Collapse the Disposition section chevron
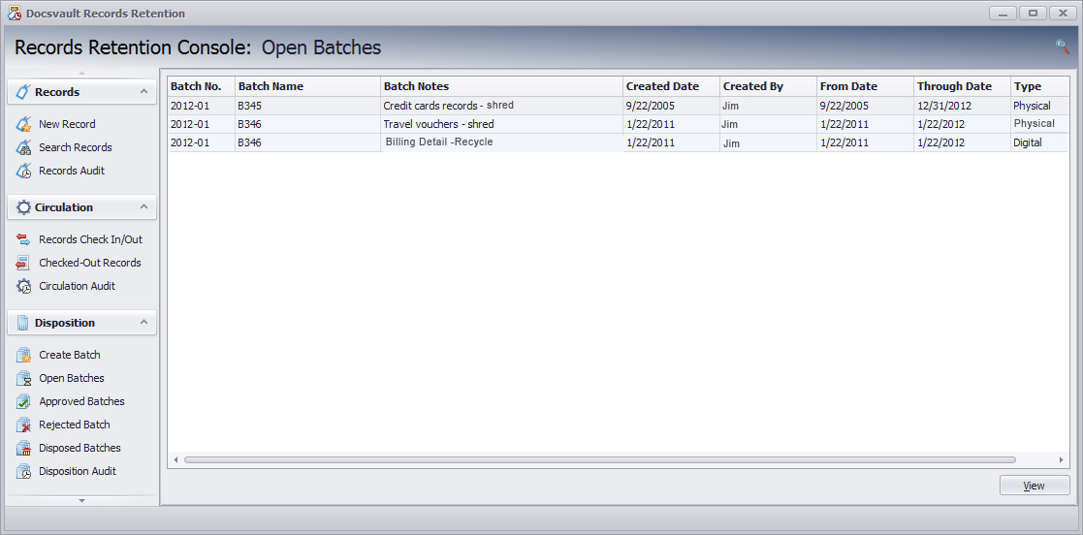Image resolution: width=1083 pixels, height=535 pixels. (x=143, y=322)
